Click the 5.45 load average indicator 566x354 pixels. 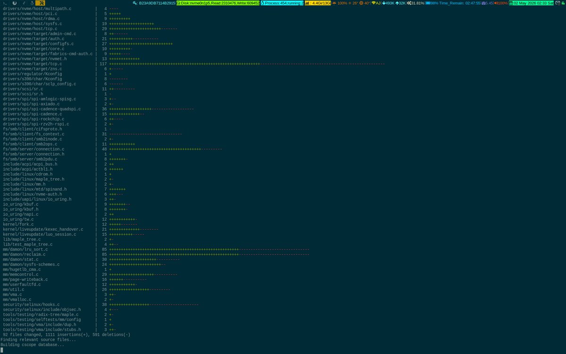[x=488, y=3]
